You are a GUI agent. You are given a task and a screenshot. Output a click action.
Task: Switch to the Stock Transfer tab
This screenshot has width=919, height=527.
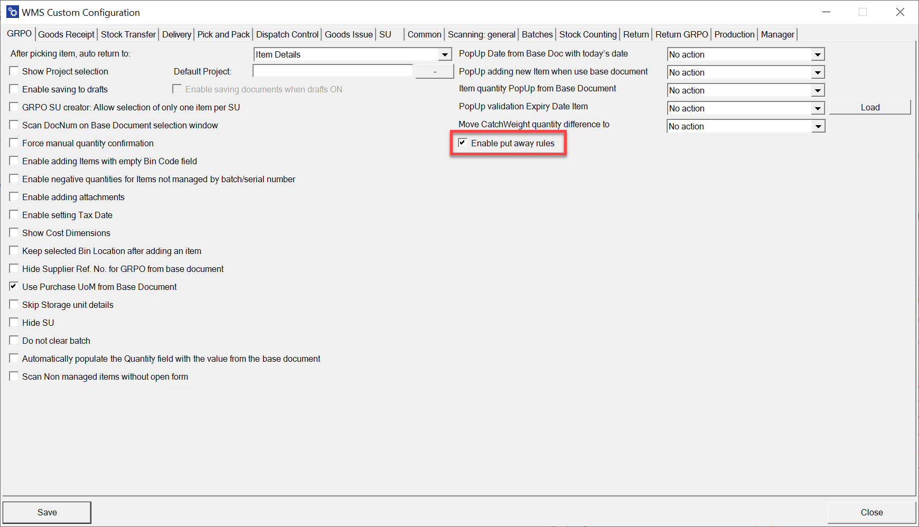tap(128, 34)
